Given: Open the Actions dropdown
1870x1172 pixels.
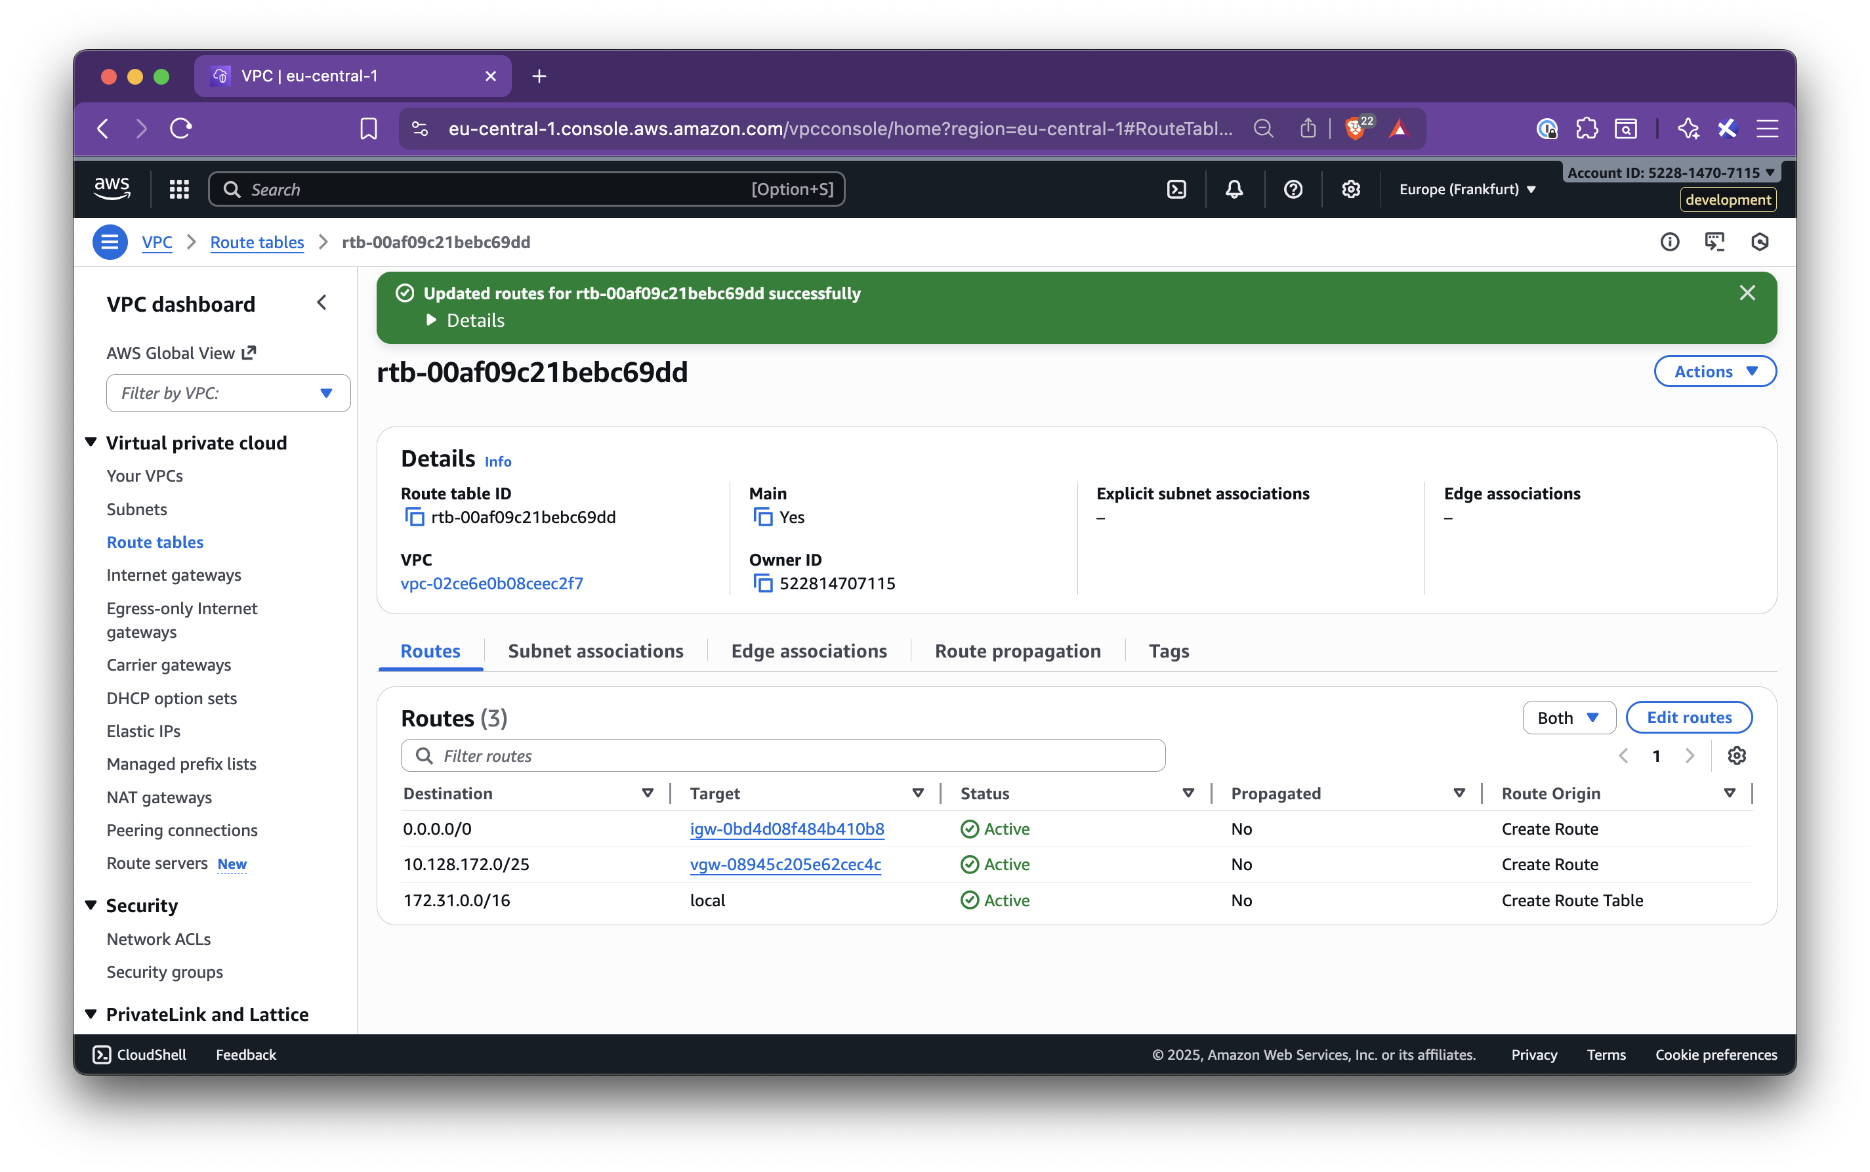Looking at the screenshot, I should tap(1713, 371).
